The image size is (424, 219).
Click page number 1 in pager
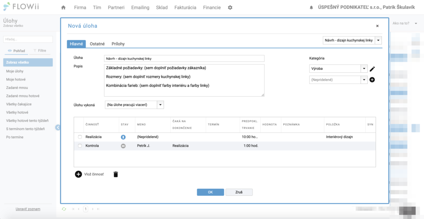coord(86,209)
